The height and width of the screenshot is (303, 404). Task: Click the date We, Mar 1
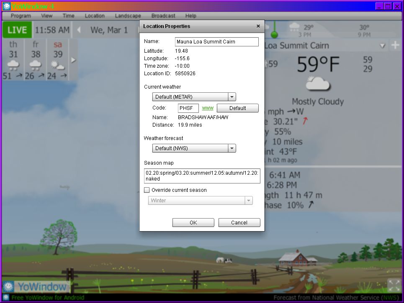[109, 30]
